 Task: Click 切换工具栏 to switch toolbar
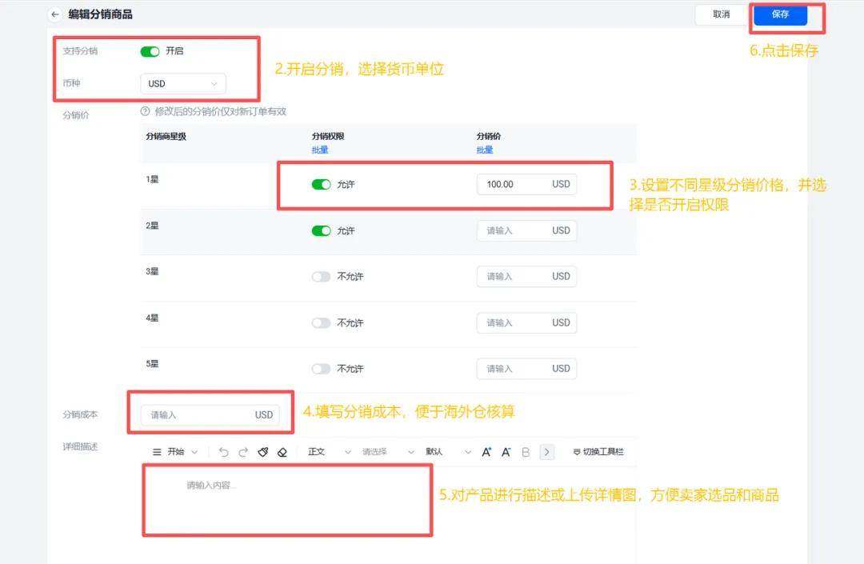coord(598,452)
